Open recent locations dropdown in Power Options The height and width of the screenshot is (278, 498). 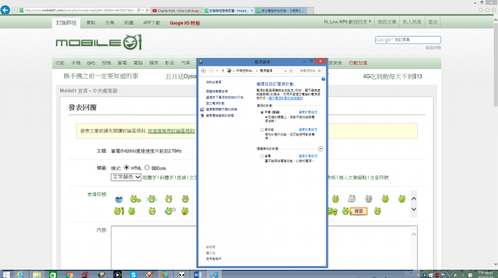(217, 71)
